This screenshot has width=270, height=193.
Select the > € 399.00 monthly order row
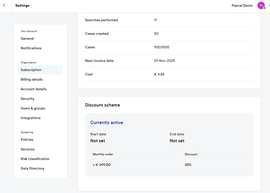102,165
